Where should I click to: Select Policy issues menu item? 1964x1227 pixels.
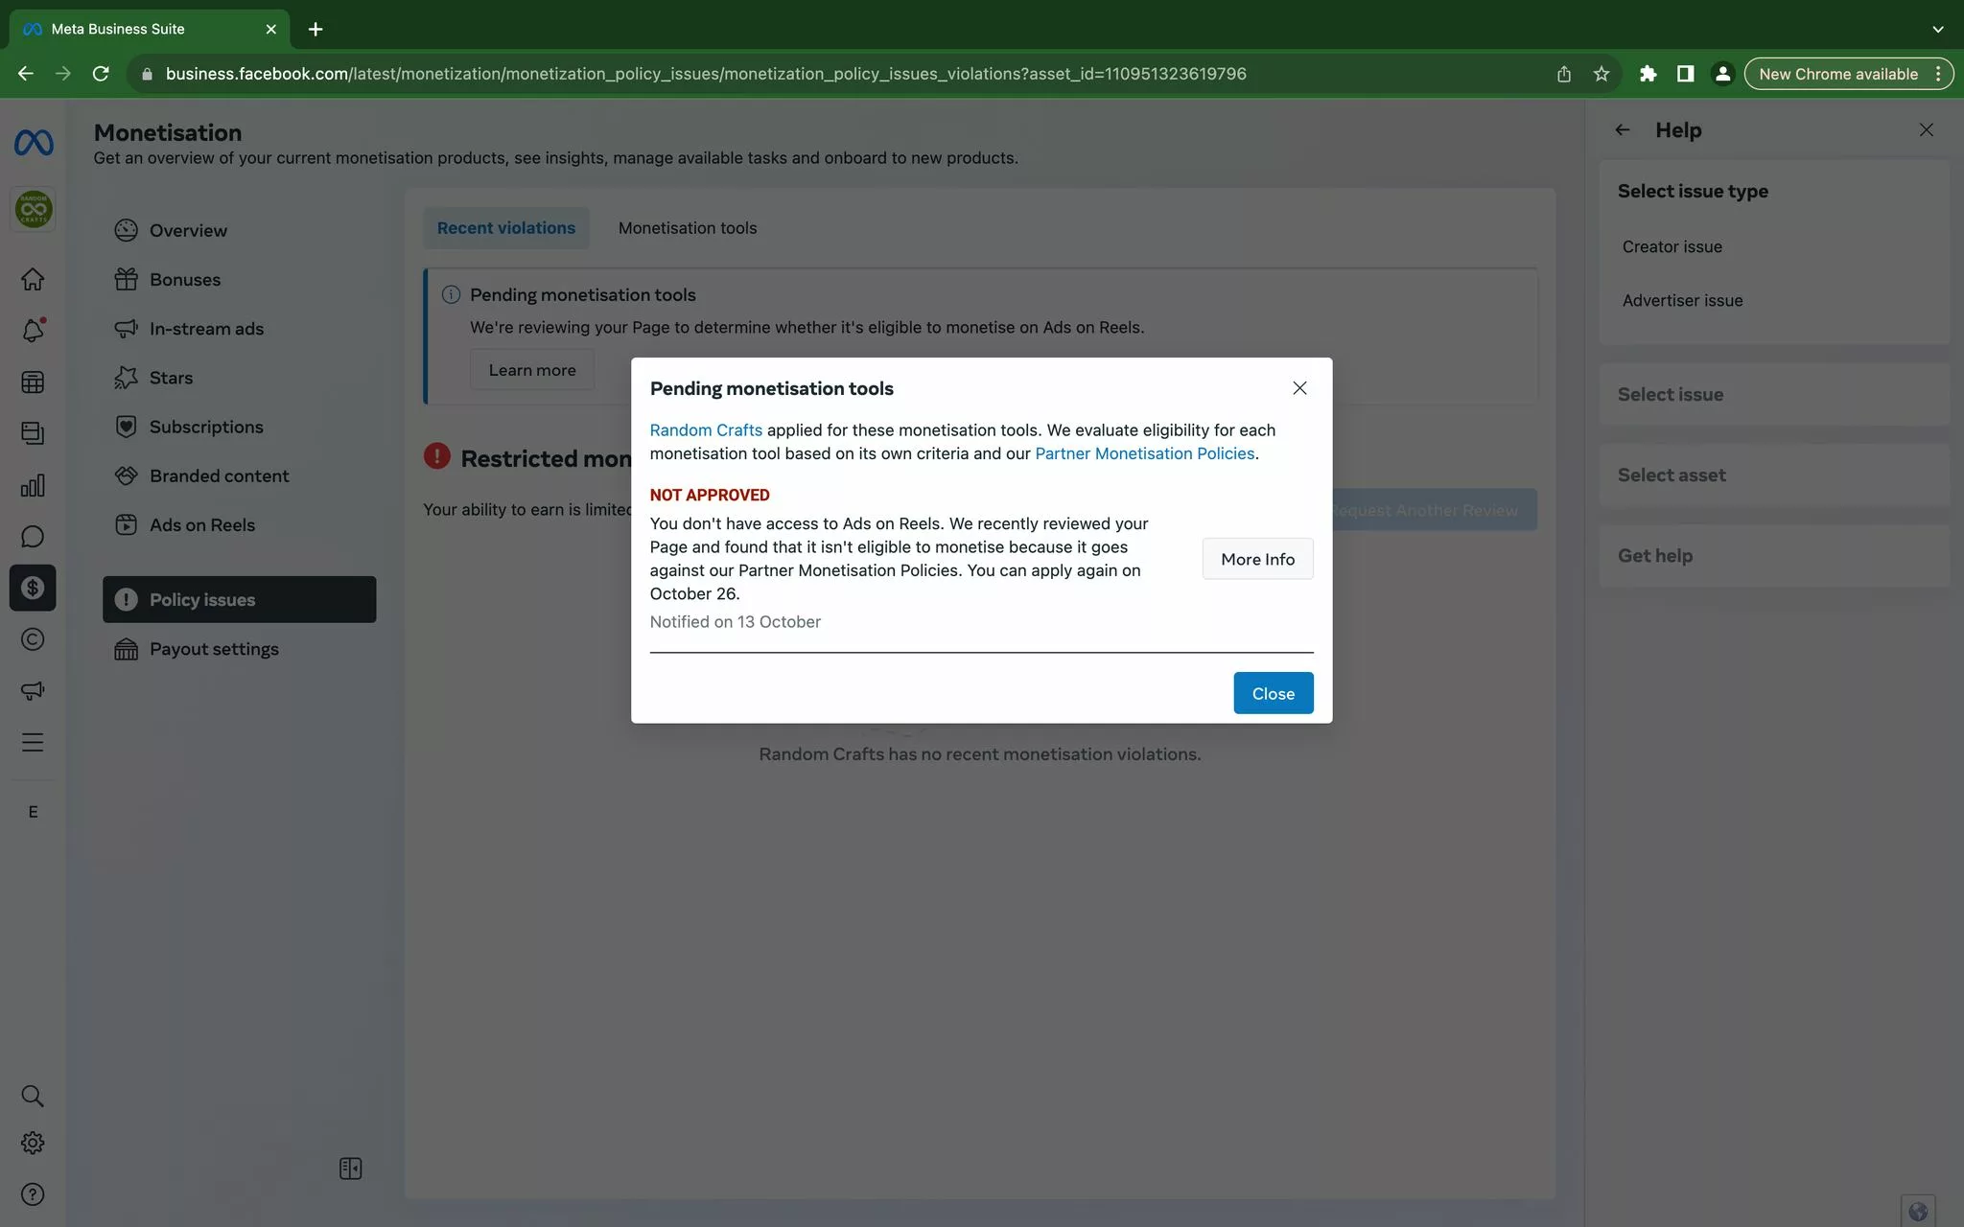240,599
